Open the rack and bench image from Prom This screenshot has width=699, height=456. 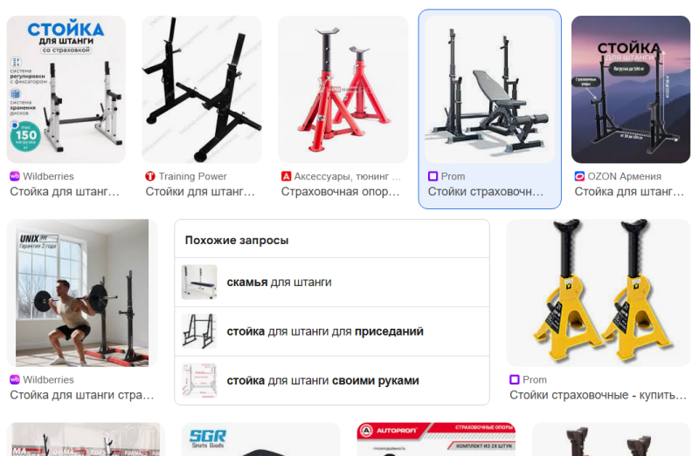pos(490,90)
